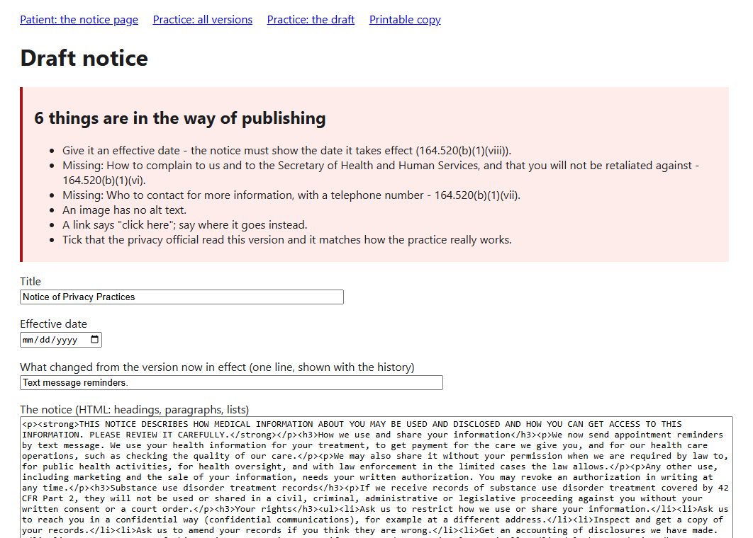Open the date picker calendar icon
The image size is (753, 538).
click(94, 340)
